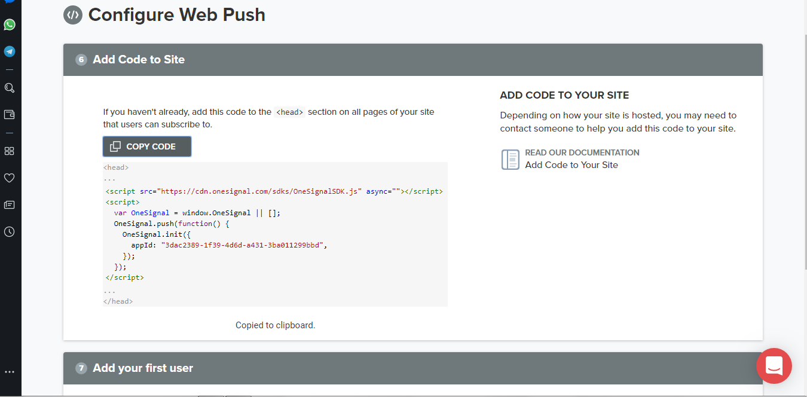Screen dimensions: 807x397
Task: Click the OneSignalSDK script URL in the code
Action: [x=259, y=191]
